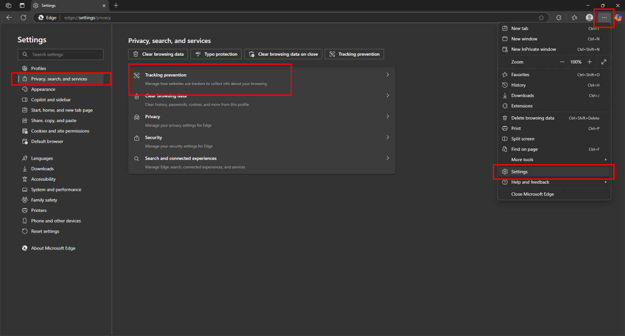This screenshot has height=336, width=625.
Task: Expand More tools submenu arrow
Action: click(x=605, y=160)
